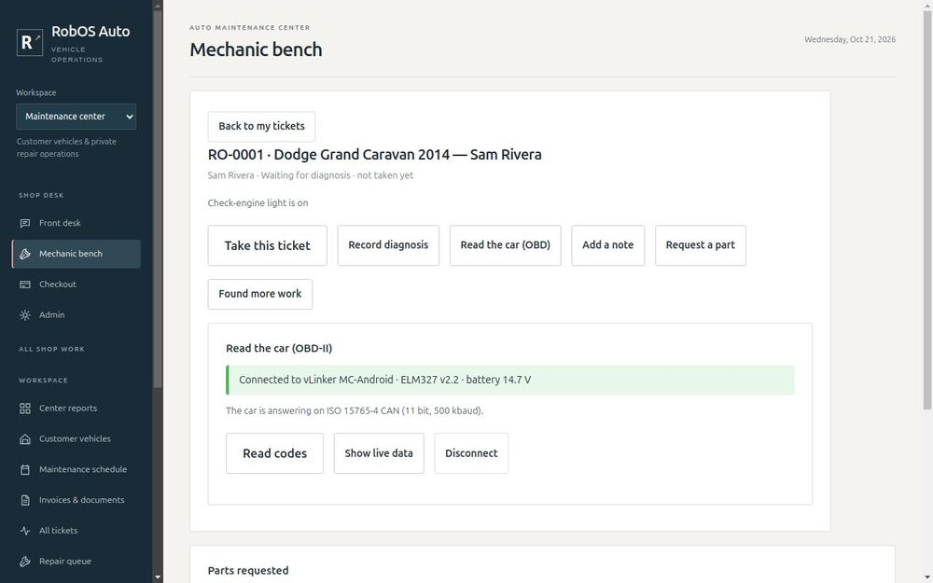Show live data from OBD

point(379,453)
